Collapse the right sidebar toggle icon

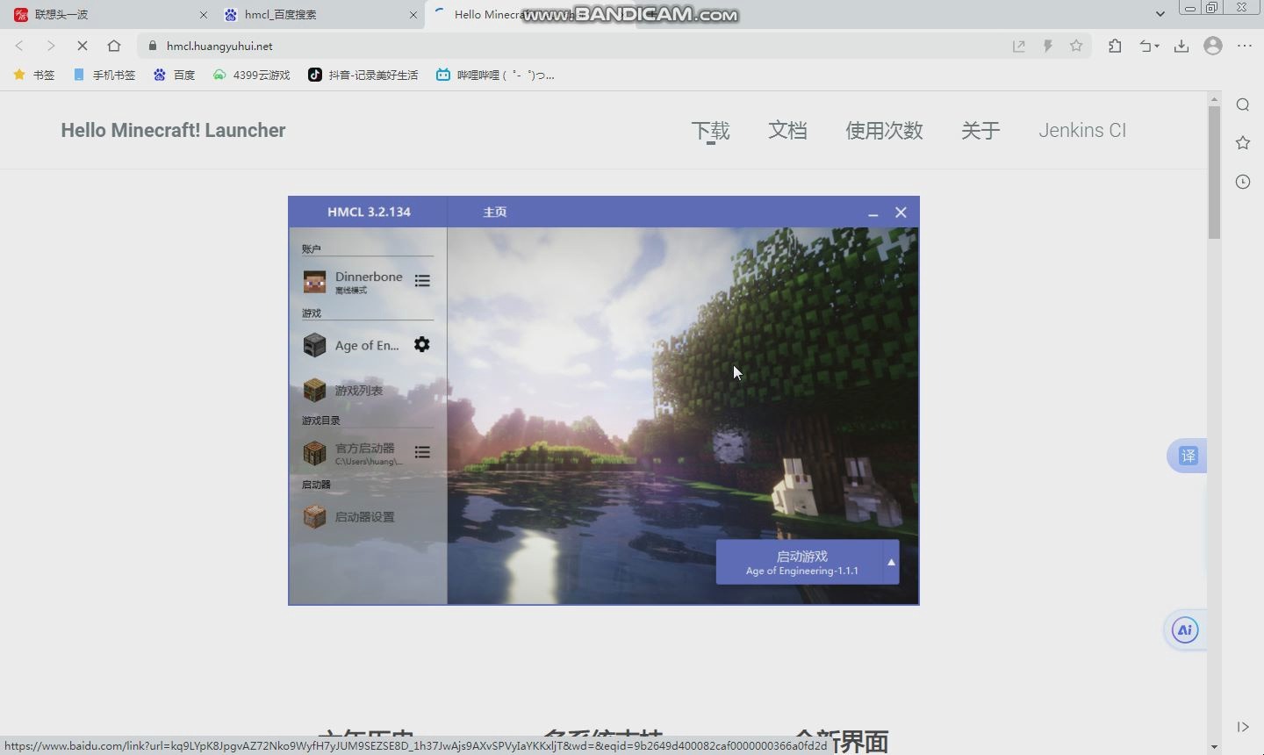1243,727
